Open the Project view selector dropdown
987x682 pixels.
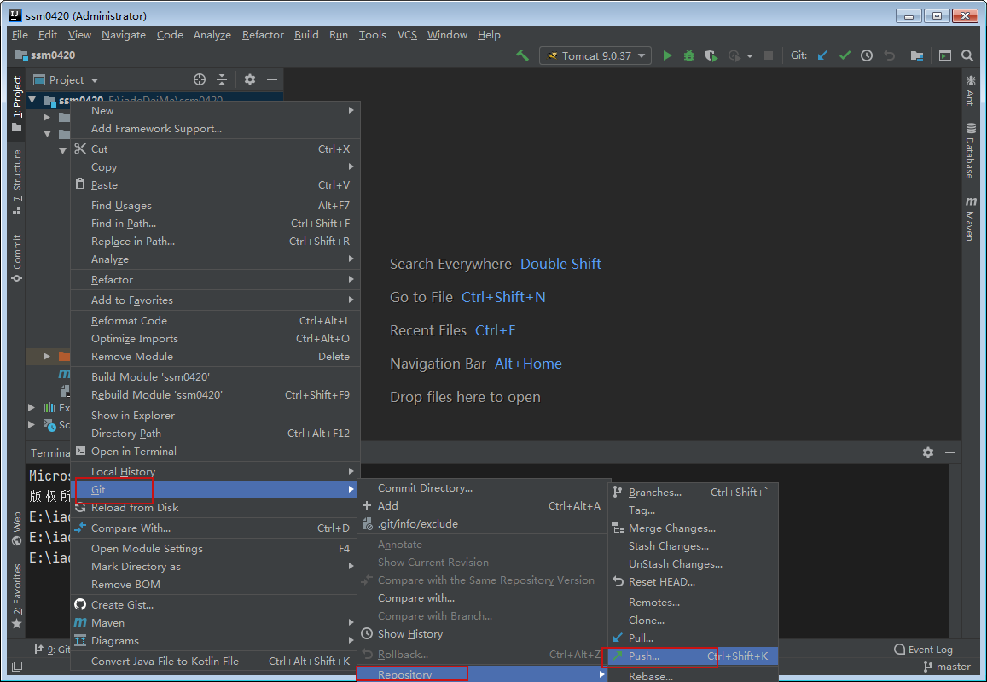pos(67,80)
